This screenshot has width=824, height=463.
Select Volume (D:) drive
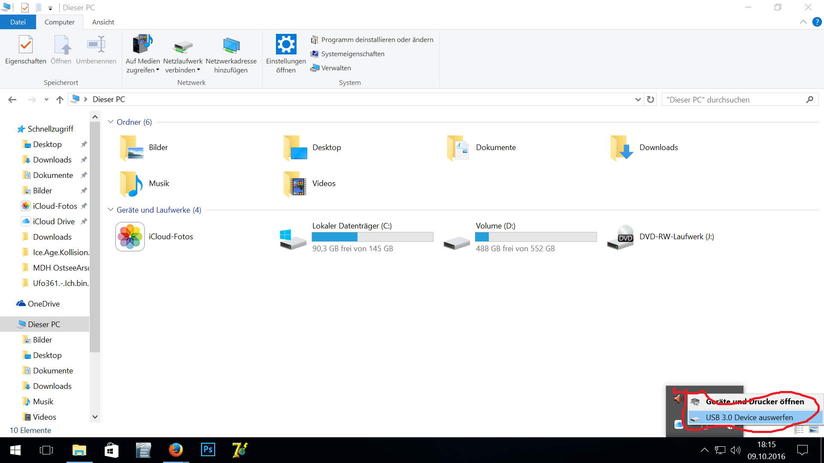click(x=520, y=237)
